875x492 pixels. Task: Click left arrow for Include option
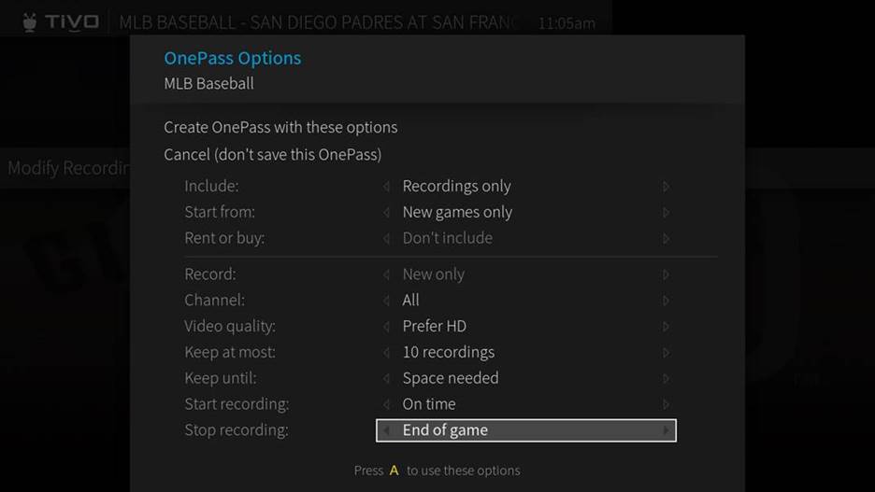coord(386,187)
